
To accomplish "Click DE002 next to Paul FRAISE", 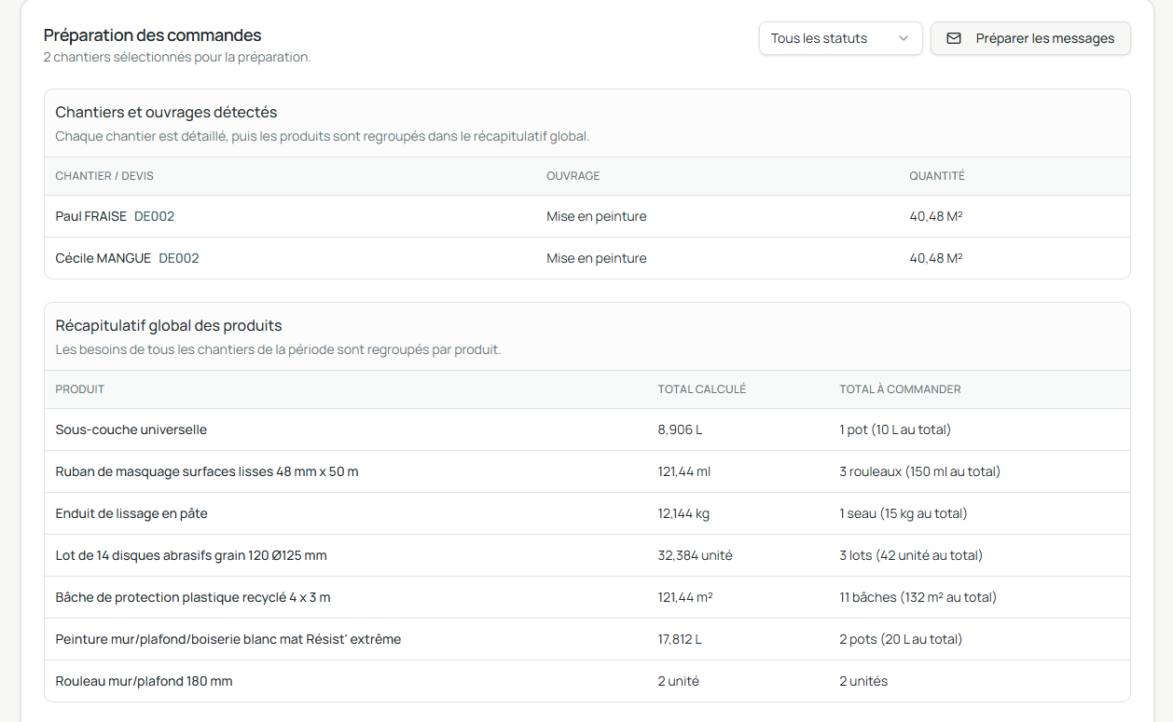I will point(155,216).
